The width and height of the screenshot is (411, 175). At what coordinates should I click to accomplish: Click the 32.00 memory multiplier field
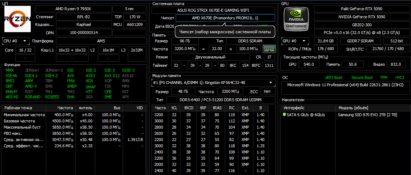(217, 49)
